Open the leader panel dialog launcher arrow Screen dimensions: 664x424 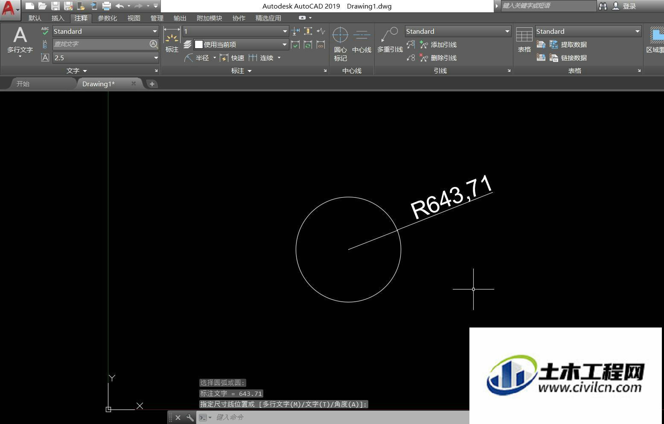click(509, 71)
